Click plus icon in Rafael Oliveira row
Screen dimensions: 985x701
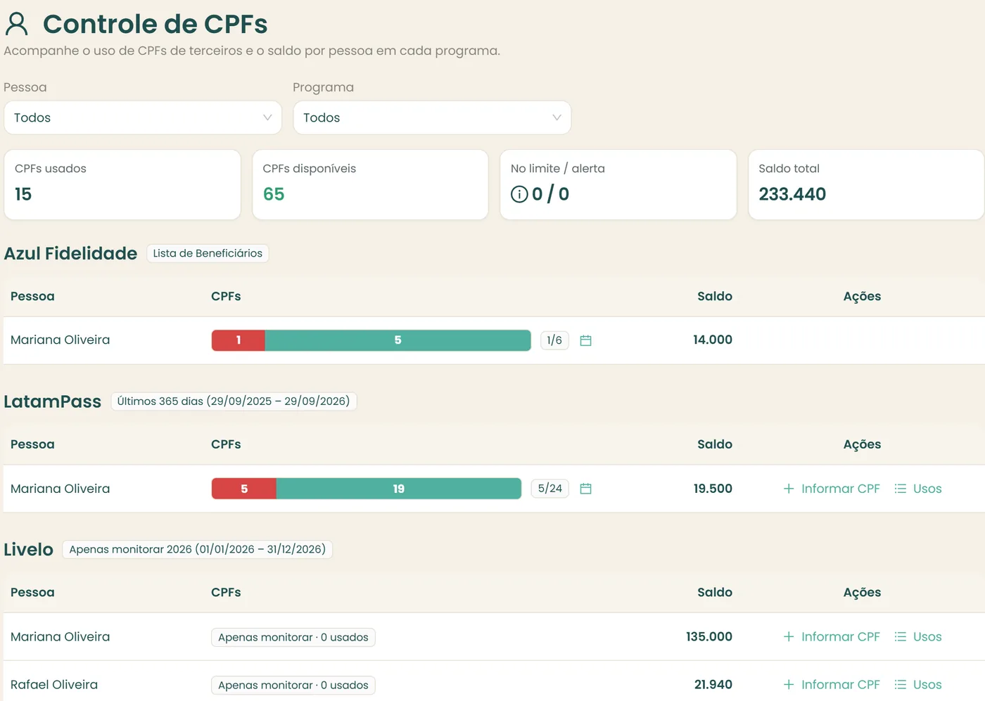pyautogui.click(x=789, y=684)
